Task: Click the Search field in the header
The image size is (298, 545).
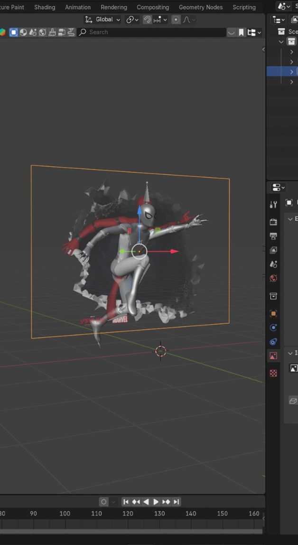Action: (x=151, y=32)
